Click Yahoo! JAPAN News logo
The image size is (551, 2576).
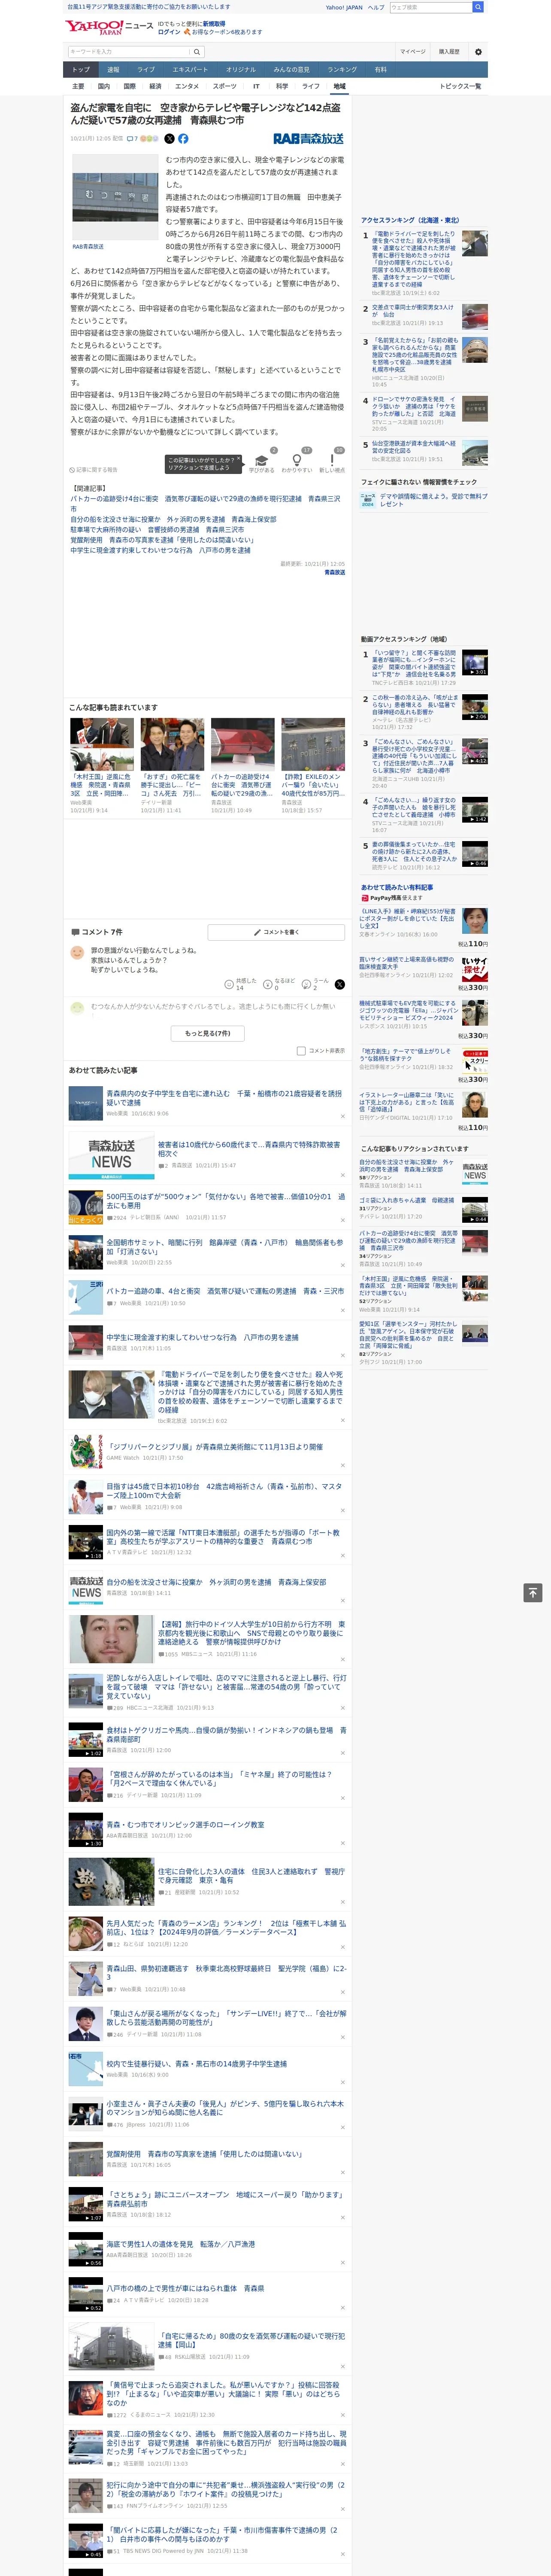pos(110,27)
